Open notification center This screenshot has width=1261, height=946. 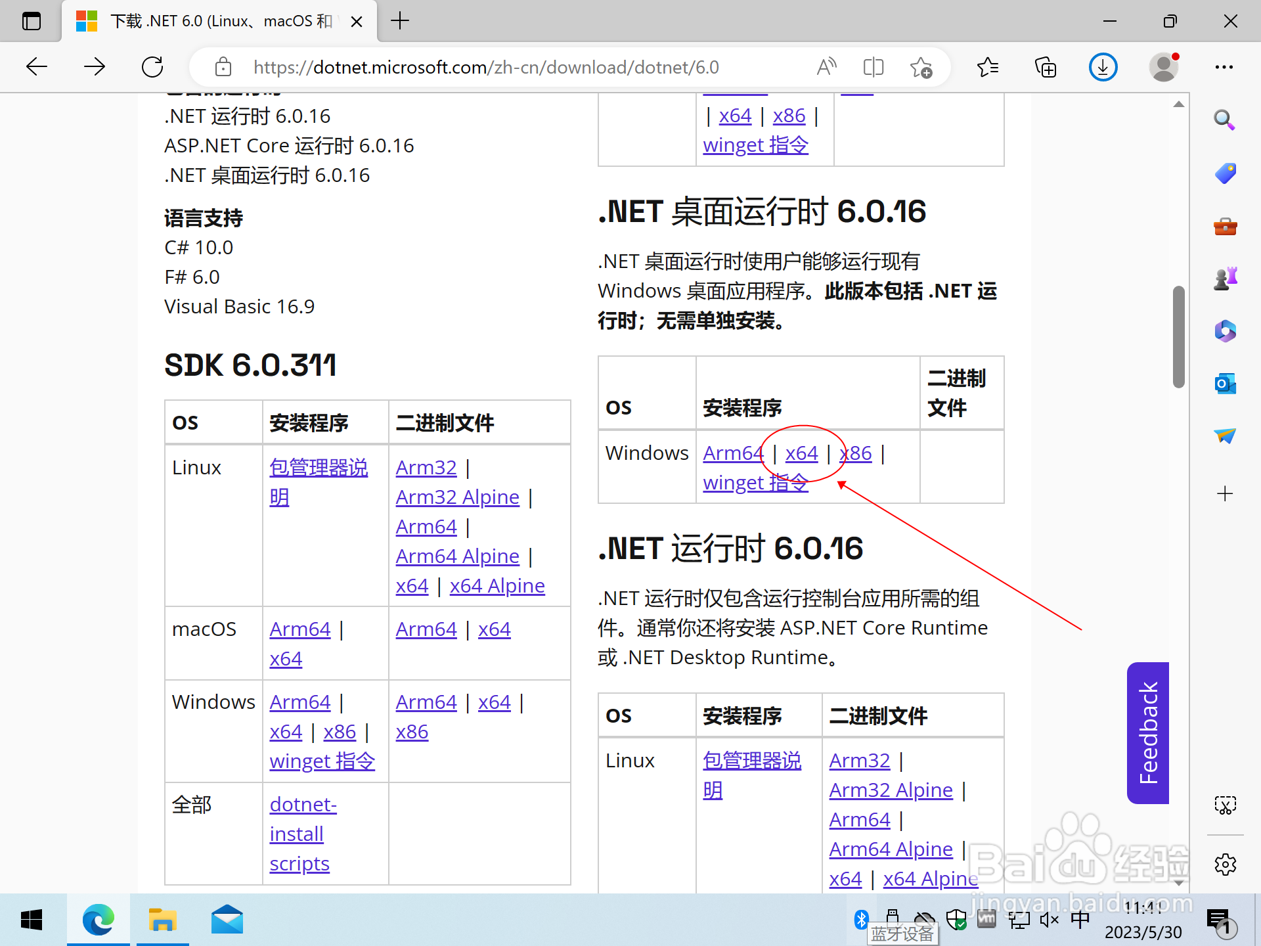click(x=1220, y=921)
